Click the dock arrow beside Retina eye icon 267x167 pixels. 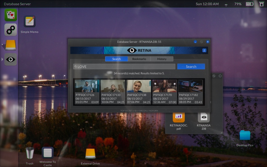pos(2,59)
